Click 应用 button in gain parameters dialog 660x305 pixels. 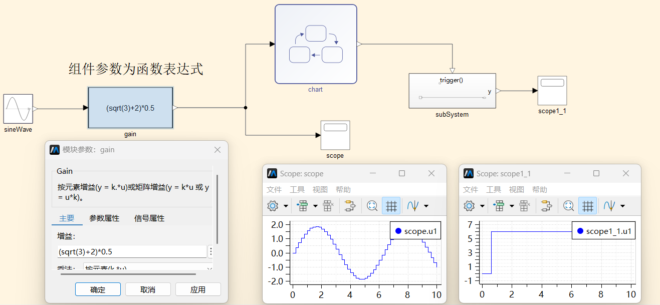tap(198, 289)
